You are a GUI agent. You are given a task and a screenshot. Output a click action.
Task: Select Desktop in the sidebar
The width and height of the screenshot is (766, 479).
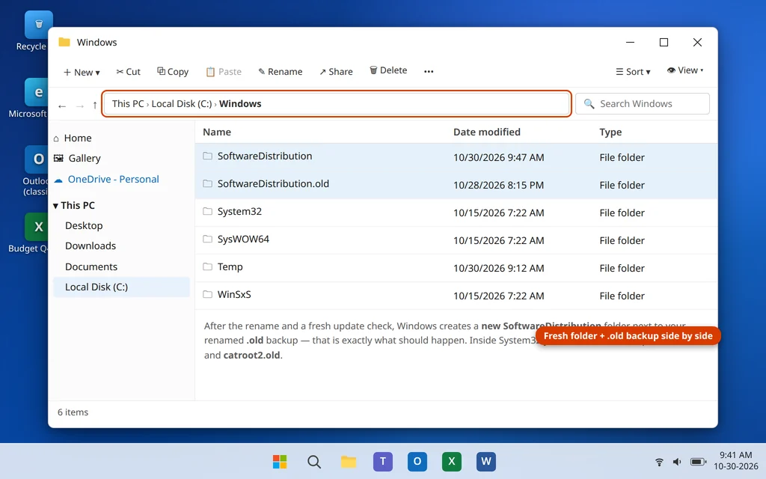click(x=84, y=226)
